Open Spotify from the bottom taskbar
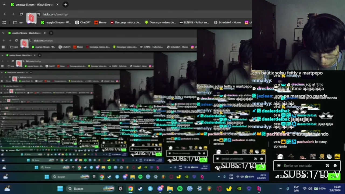The image size is (345, 194). pos(180,189)
